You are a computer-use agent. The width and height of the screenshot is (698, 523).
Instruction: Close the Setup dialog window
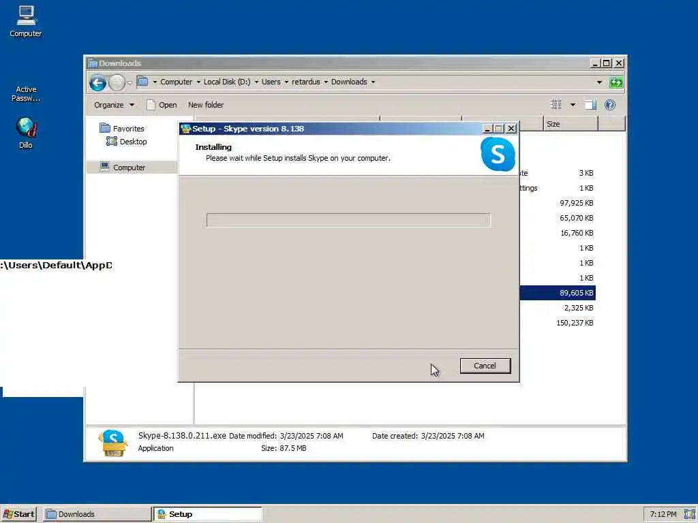511,129
